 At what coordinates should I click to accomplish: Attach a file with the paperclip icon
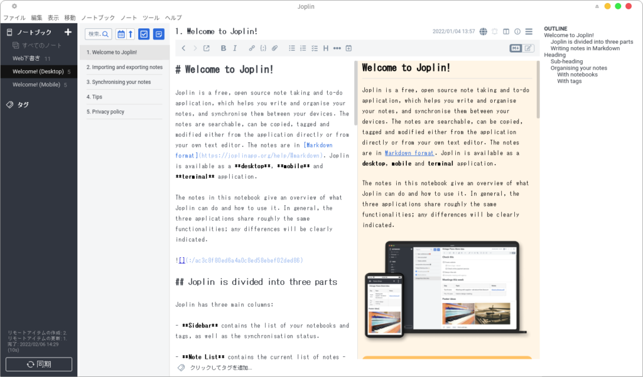(274, 48)
